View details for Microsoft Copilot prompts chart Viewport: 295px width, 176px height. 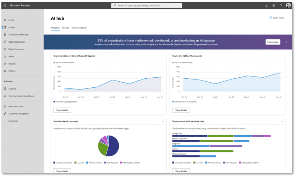(x=62, y=110)
